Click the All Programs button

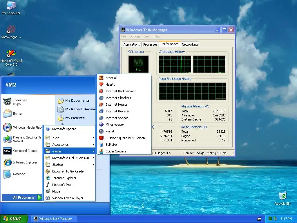click(x=22, y=197)
